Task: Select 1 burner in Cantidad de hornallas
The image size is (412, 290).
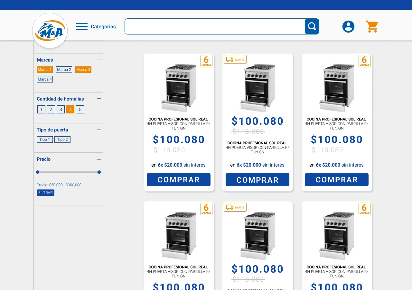Action: [41, 110]
